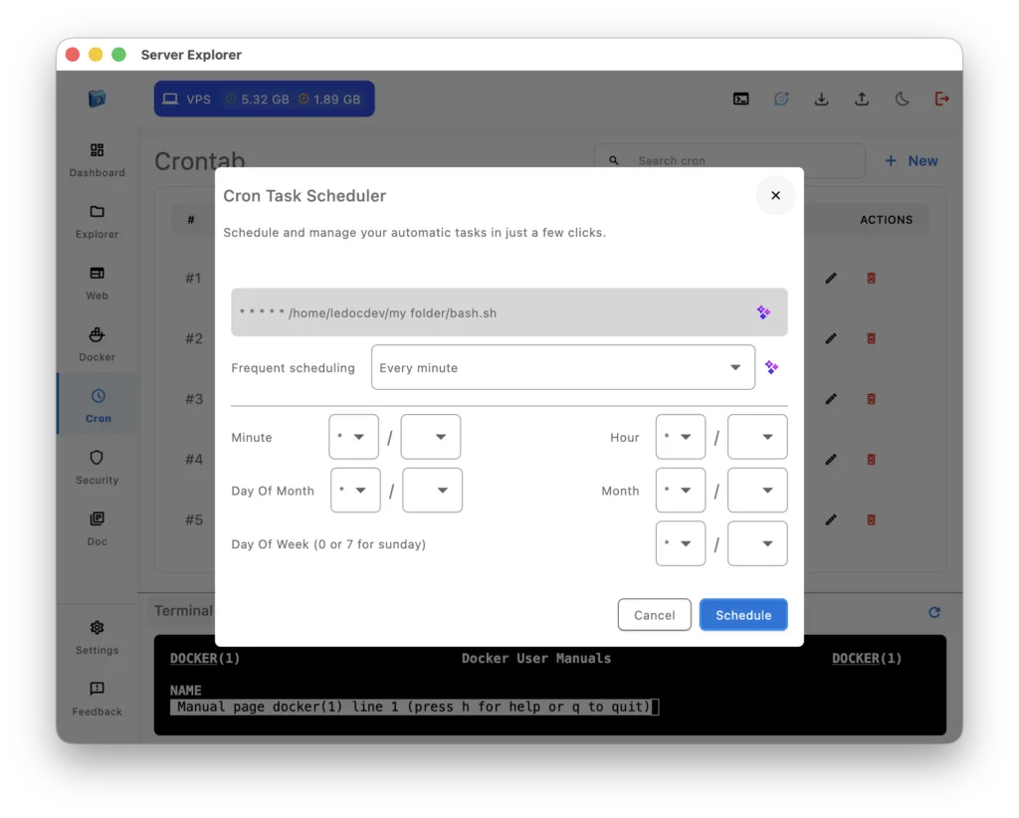Open the Web panel in the sidebar
Viewport: 1019px width, 818px height.
(97, 282)
